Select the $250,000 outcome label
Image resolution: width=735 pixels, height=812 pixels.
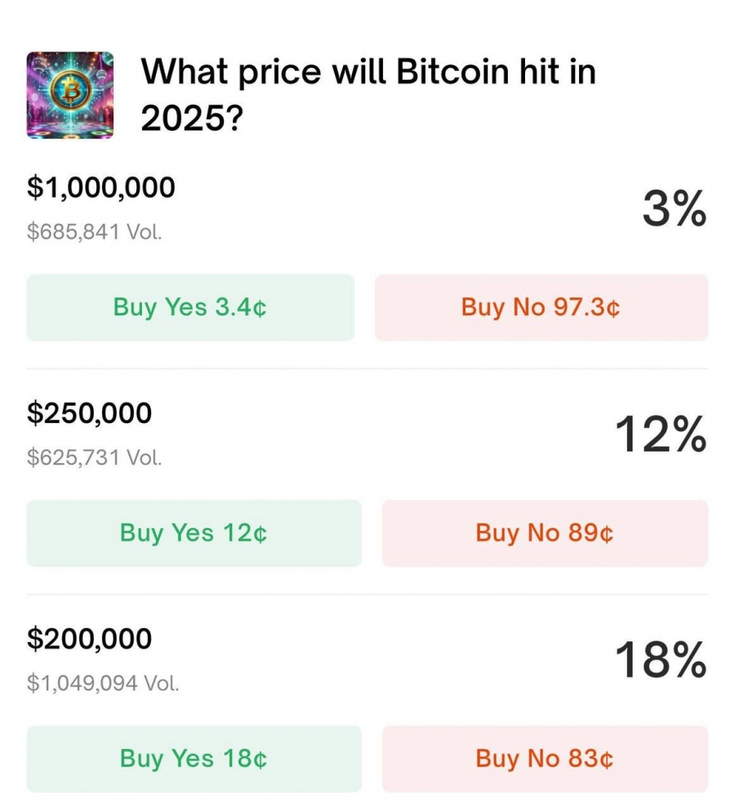tap(90, 413)
